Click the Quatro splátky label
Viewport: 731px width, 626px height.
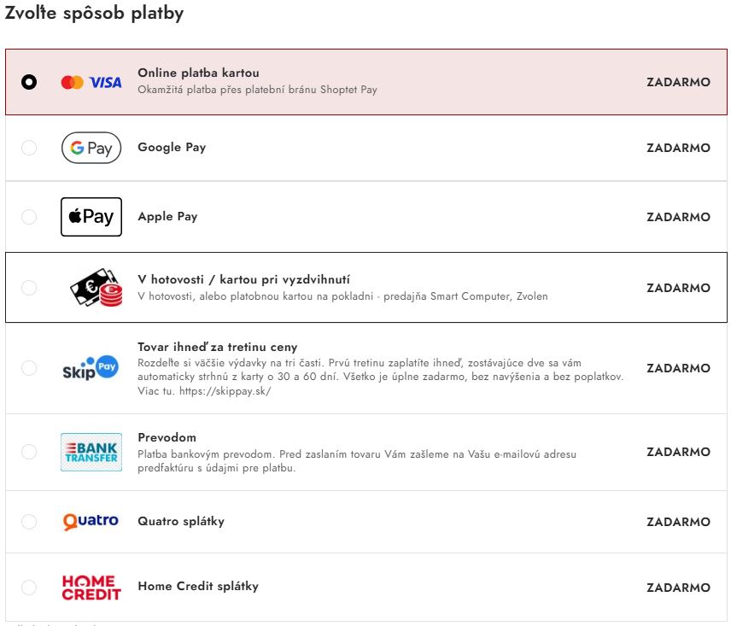[181, 521]
